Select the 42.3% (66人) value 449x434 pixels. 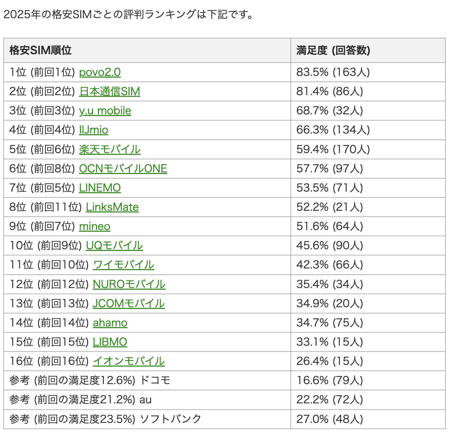330,265
